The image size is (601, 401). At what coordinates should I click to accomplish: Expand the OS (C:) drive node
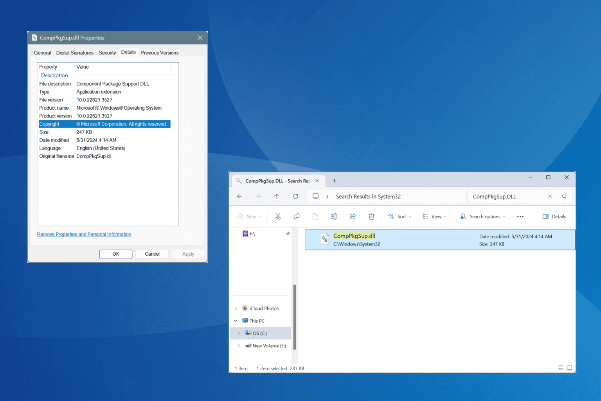click(239, 333)
